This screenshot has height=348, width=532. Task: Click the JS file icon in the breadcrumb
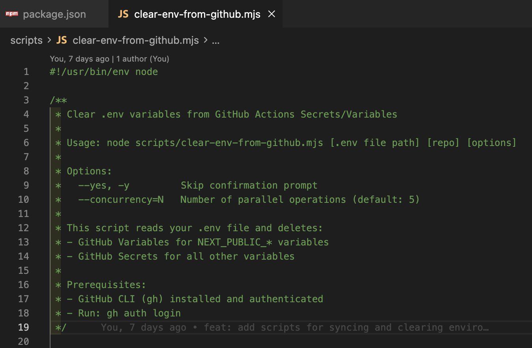[x=62, y=40]
